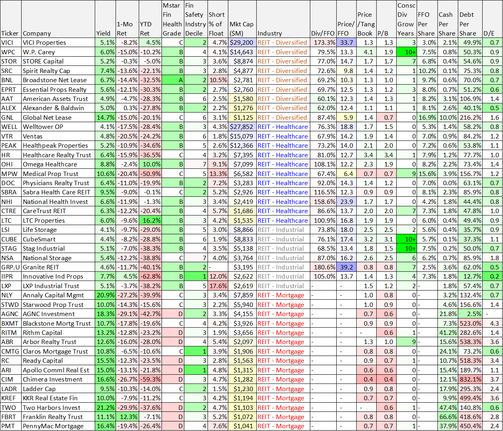This screenshot has width=503, height=431.
Task: Select MPW YTD return -50.9%
Action: 150,174
